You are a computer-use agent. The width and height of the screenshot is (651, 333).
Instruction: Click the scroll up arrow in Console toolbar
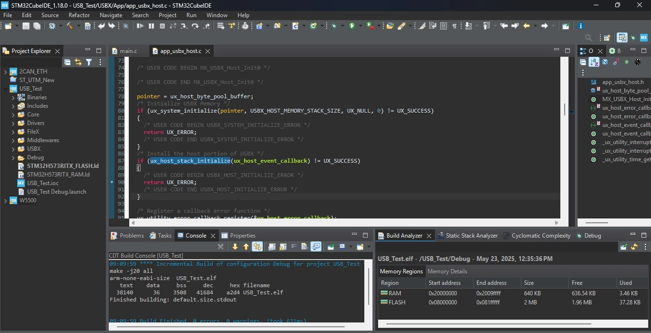click(246, 247)
